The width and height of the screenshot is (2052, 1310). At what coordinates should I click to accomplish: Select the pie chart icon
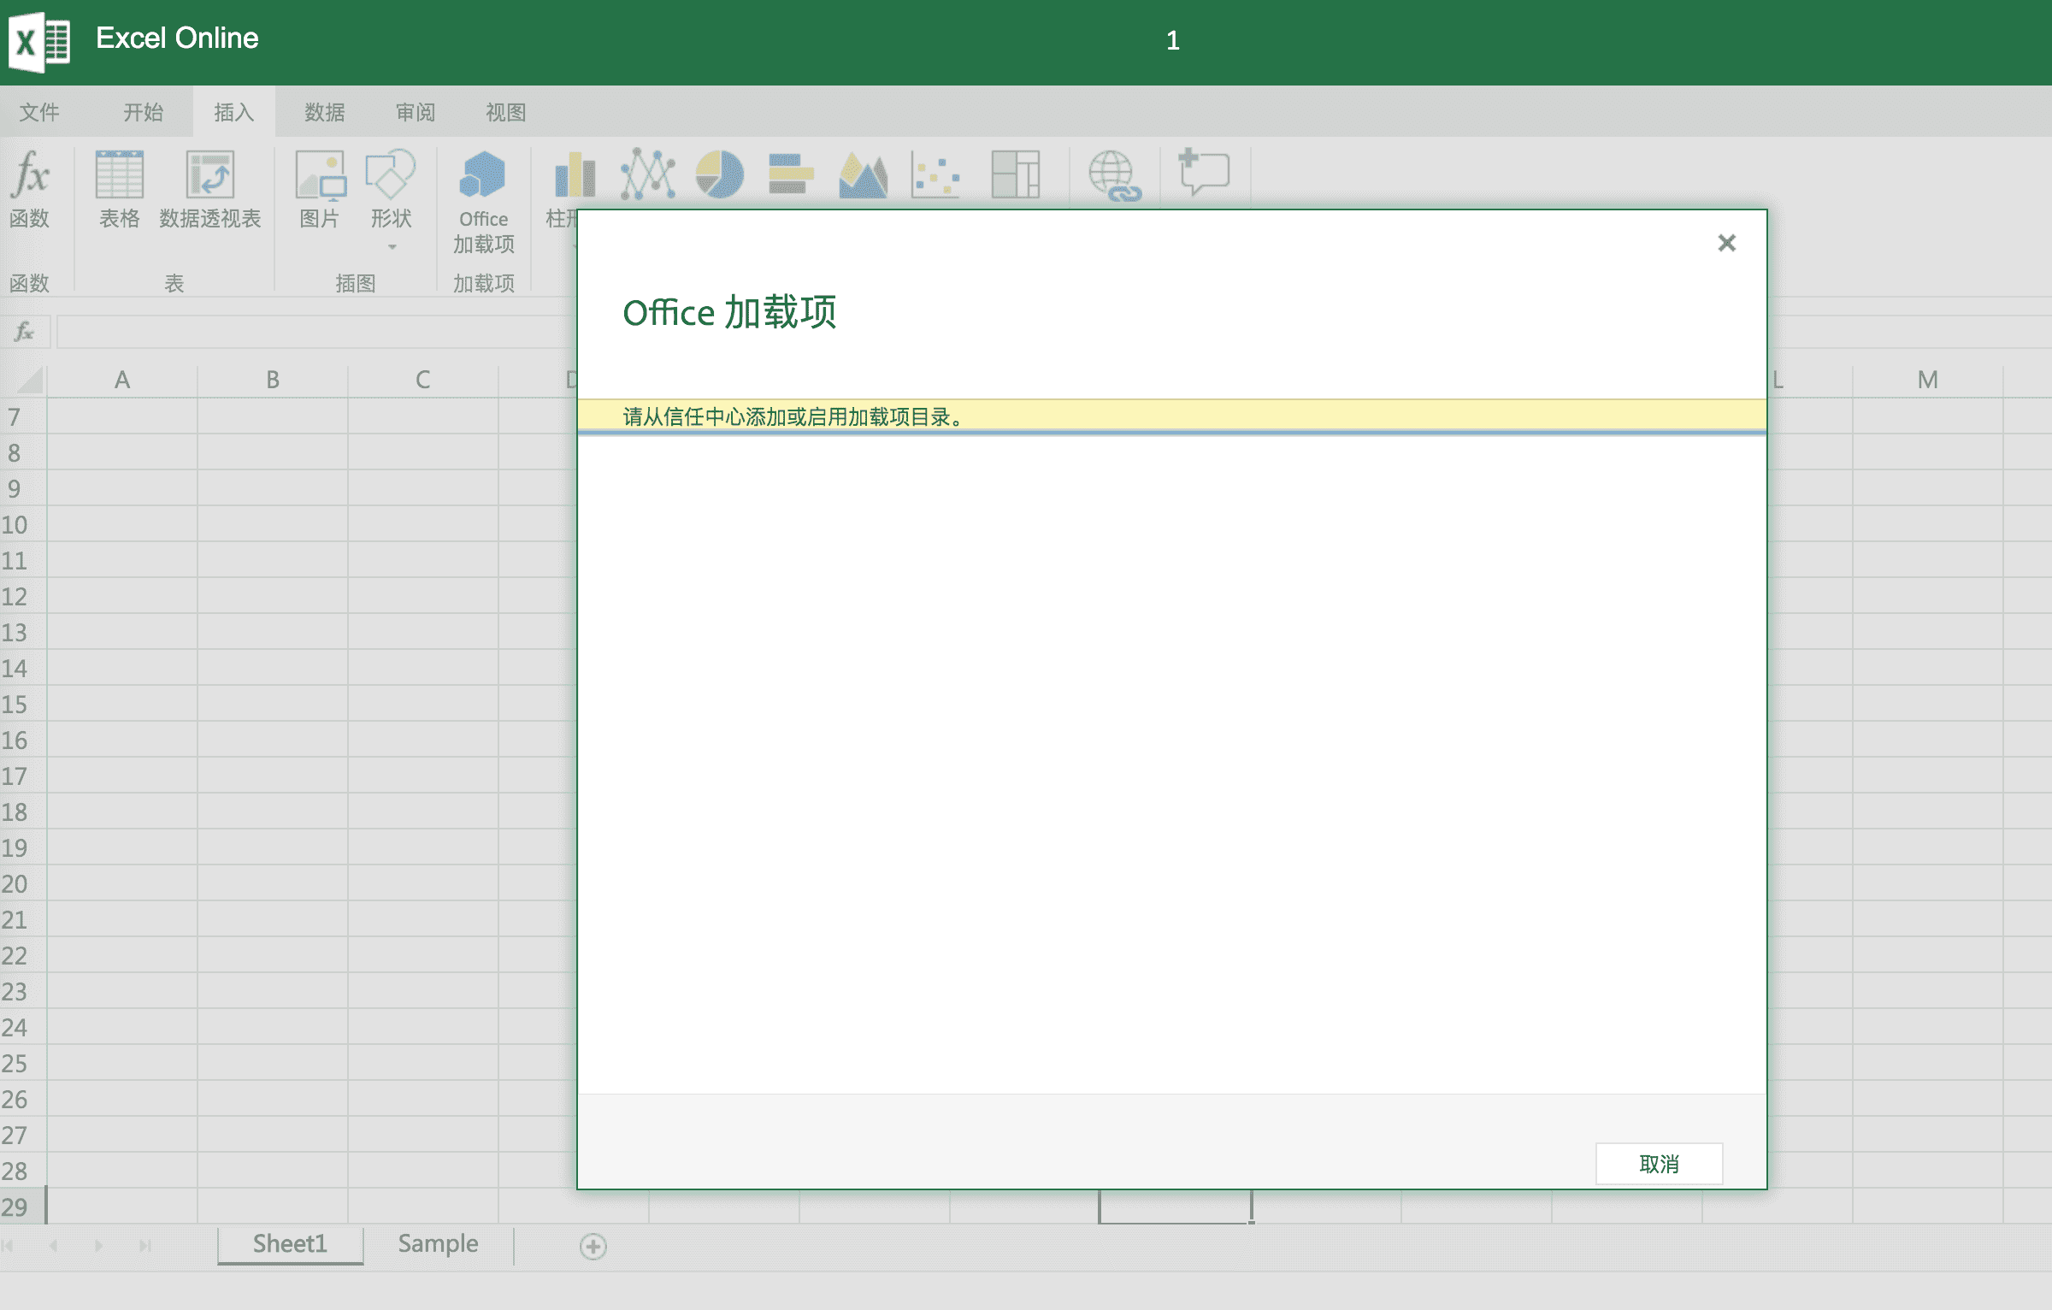(719, 174)
